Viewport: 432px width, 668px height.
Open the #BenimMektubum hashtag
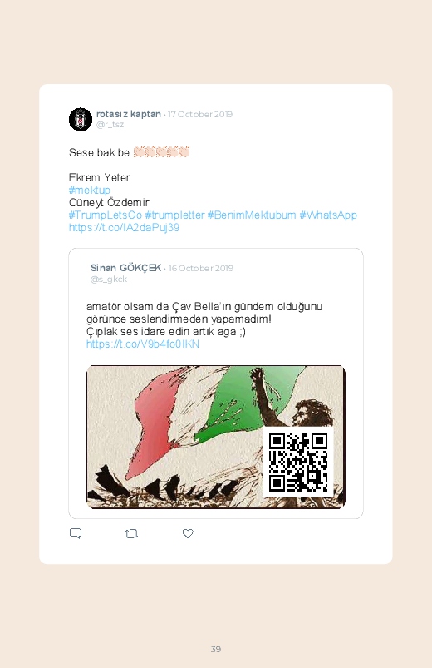coord(252,215)
